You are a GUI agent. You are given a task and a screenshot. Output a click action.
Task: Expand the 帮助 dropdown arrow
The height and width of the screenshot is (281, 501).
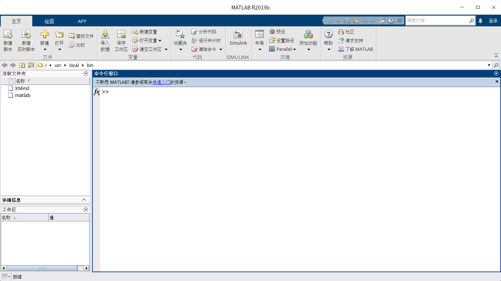[329, 49]
